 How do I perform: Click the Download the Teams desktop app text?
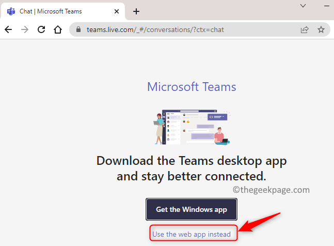click(192, 168)
